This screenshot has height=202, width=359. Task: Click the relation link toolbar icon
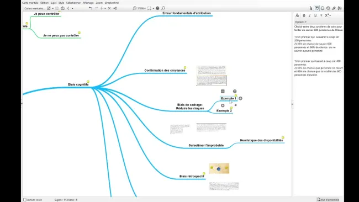[115, 8]
